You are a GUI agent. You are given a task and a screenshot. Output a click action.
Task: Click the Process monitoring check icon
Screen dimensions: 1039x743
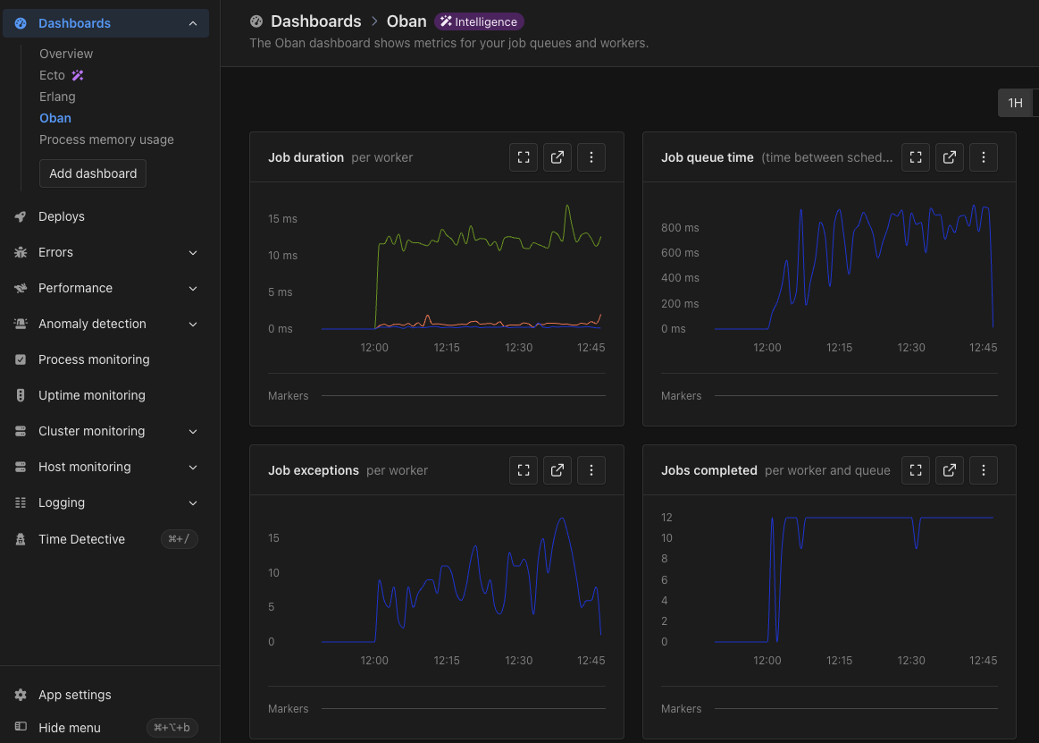pos(21,359)
